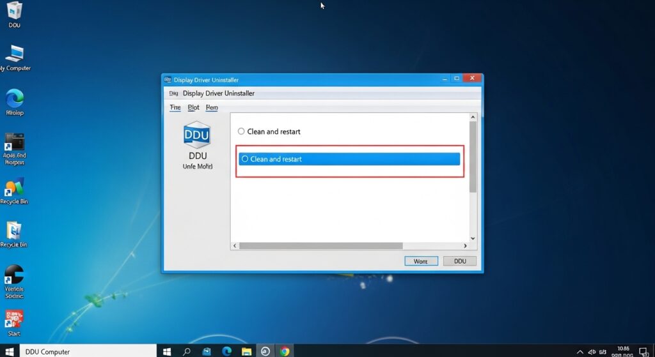
Task: Open the desktop shortcut under the Edge icon
Action: pos(14,142)
